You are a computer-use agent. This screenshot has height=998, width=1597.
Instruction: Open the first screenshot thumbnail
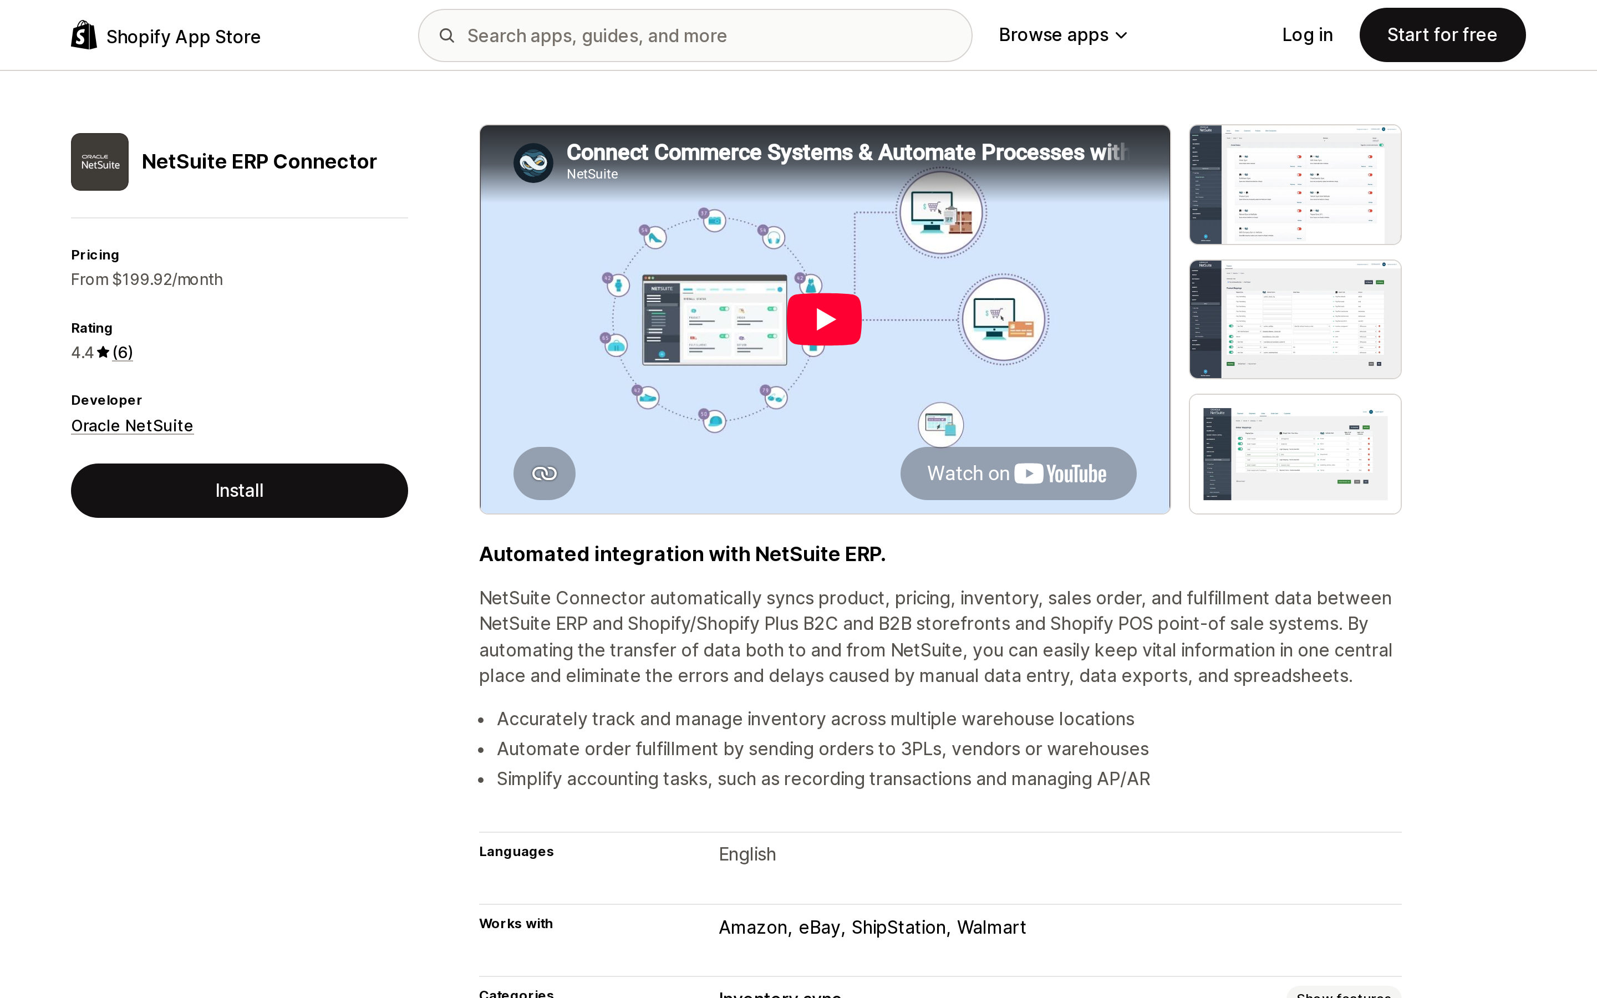(1295, 185)
